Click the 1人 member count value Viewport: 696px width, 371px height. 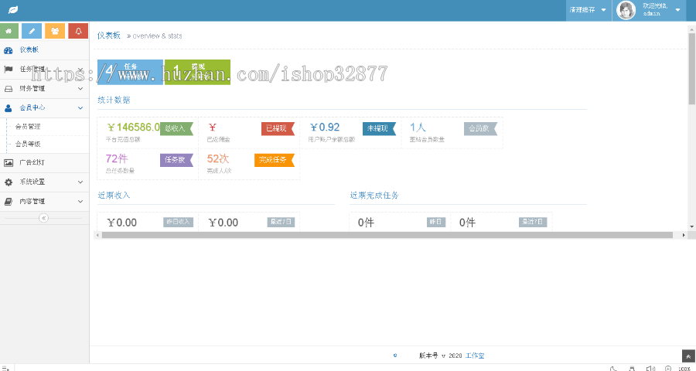[x=418, y=128]
